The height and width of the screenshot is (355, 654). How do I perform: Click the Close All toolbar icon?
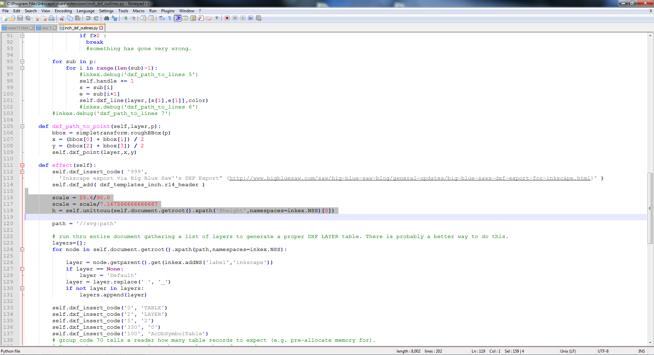pos(44,18)
